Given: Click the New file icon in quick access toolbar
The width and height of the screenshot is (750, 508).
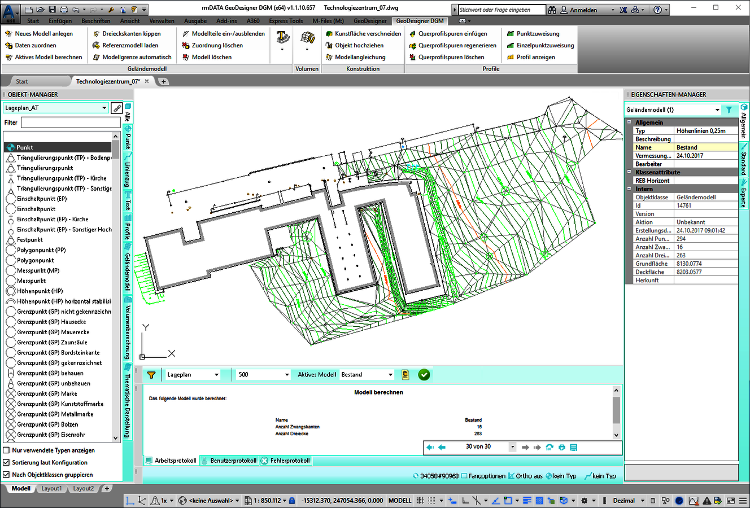Looking at the screenshot, I should pyautogui.click(x=29, y=10).
